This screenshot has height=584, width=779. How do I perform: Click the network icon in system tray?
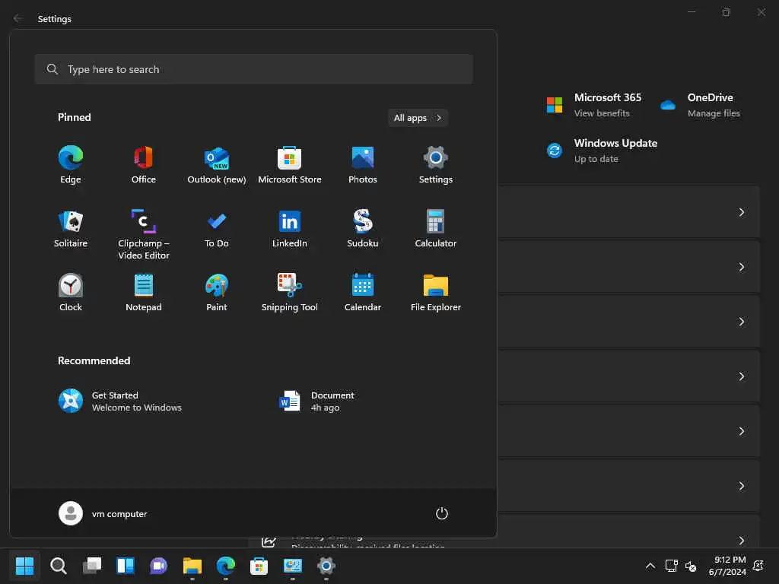click(x=671, y=566)
